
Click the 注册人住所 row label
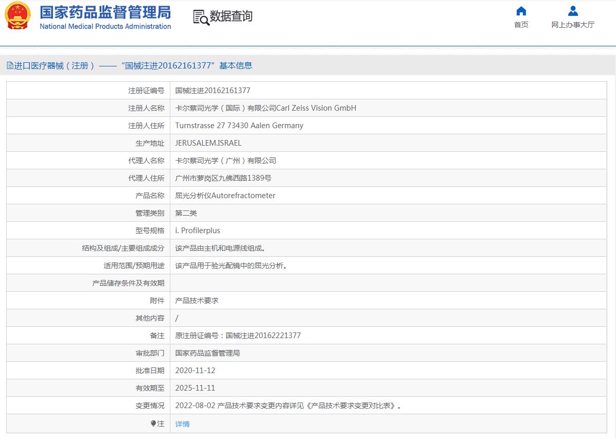[x=146, y=126]
